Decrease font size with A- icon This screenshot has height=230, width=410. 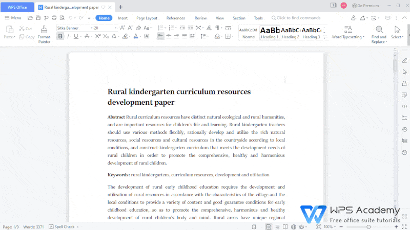(x=130, y=28)
